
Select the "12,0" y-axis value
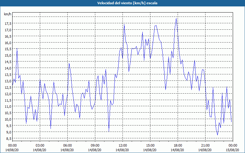[8, 94]
